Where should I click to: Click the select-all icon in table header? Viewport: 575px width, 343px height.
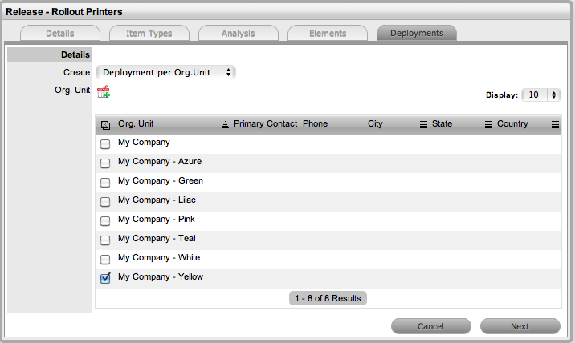pos(105,125)
